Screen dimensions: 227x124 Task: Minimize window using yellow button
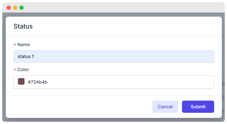(x=15, y=8)
